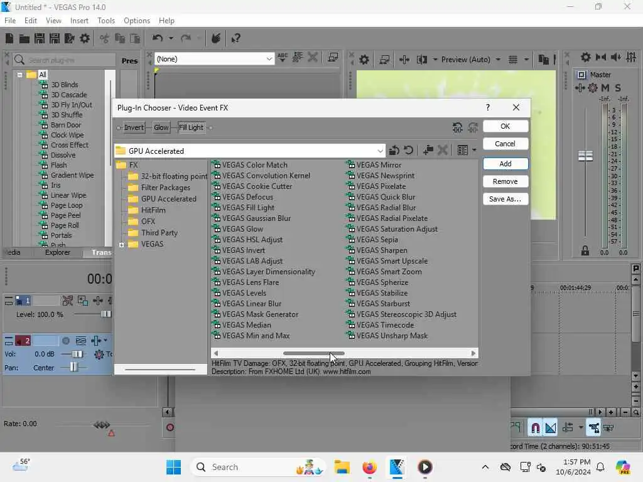This screenshot has width=643, height=482.
Task: Open the undo history dropdown arrow
Action: tap(171, 38)
